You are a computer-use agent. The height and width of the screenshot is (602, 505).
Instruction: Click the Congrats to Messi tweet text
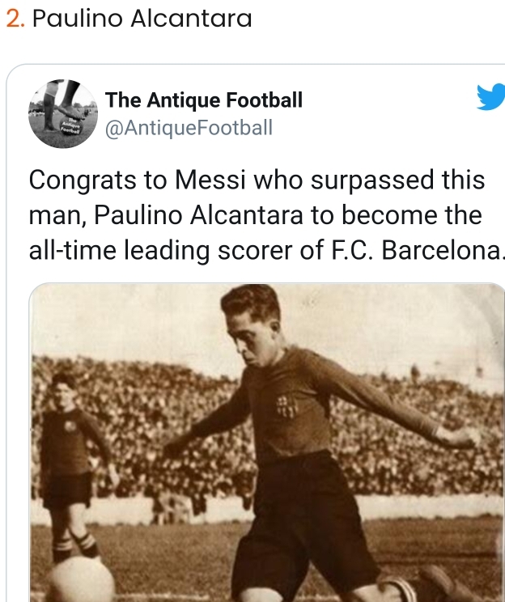(x=257, y=216)
